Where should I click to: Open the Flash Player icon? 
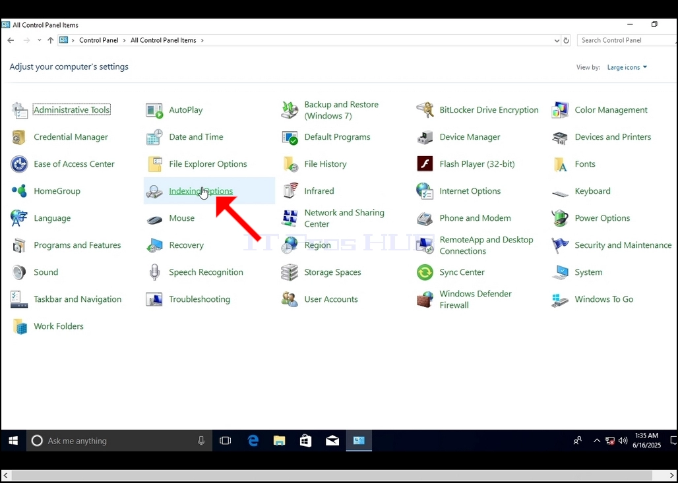(x=425, y=164)
